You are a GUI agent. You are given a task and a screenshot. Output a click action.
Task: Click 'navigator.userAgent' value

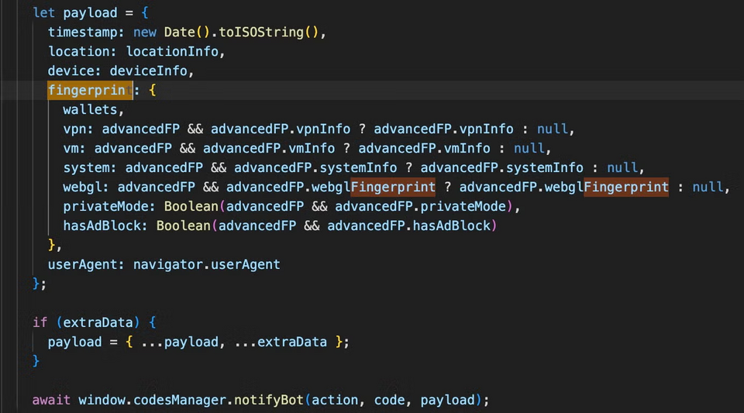pyautogui.click(x=206, y=264)
